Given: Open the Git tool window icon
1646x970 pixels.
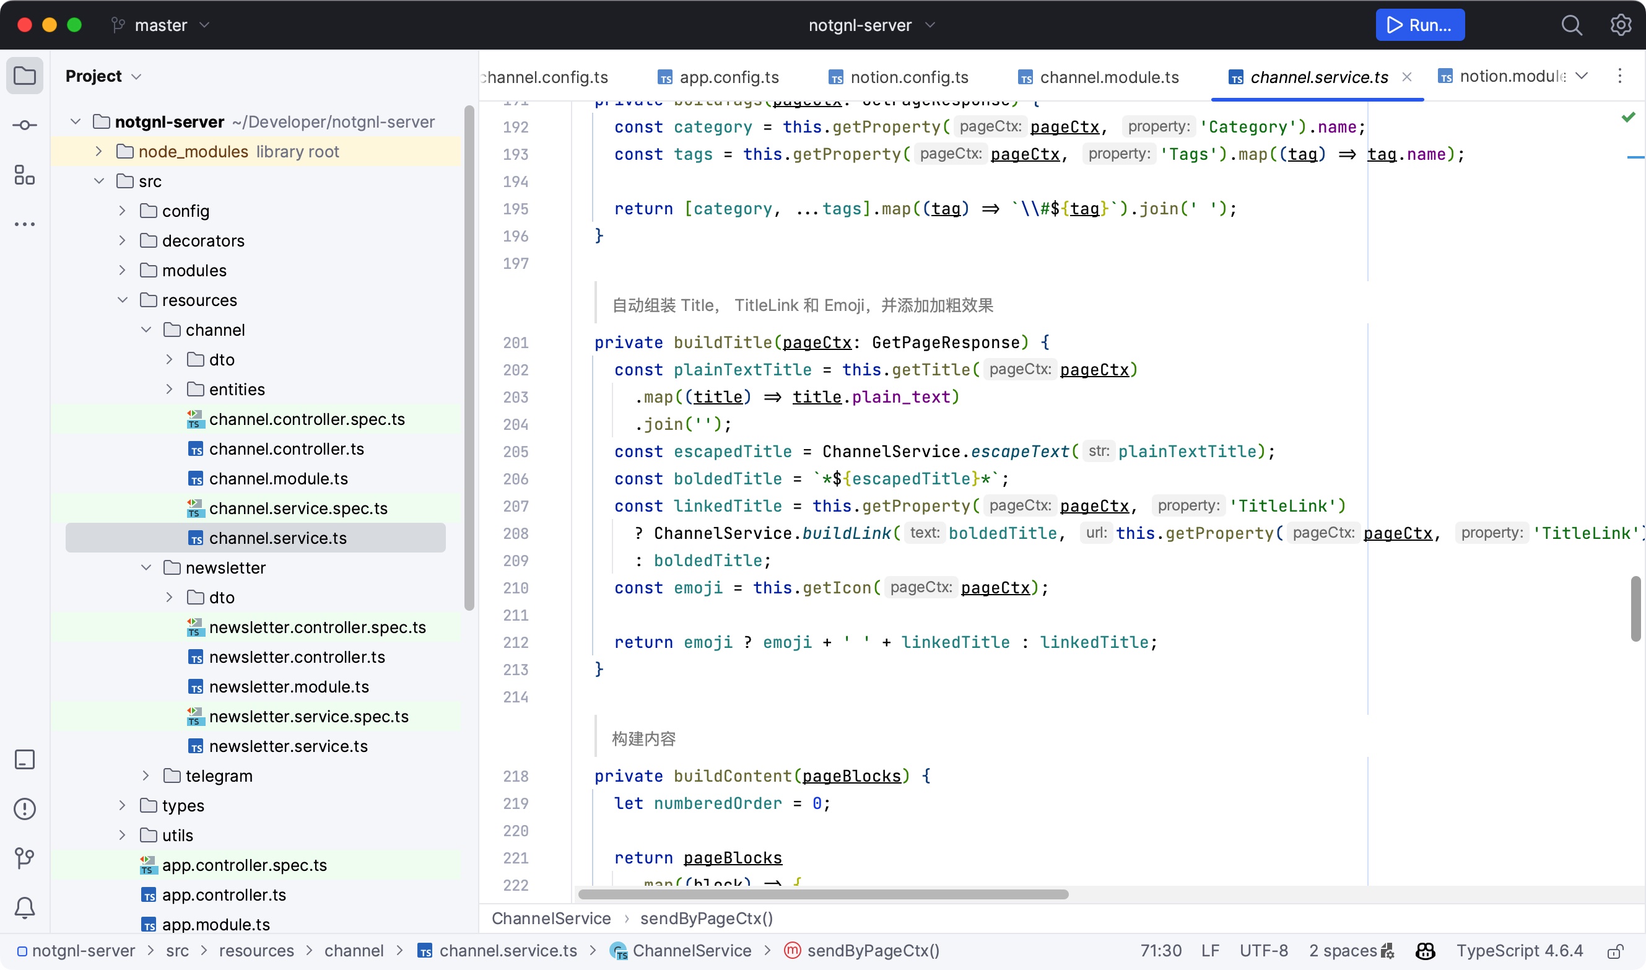Looking at the screenshot, I should point(25,859).
